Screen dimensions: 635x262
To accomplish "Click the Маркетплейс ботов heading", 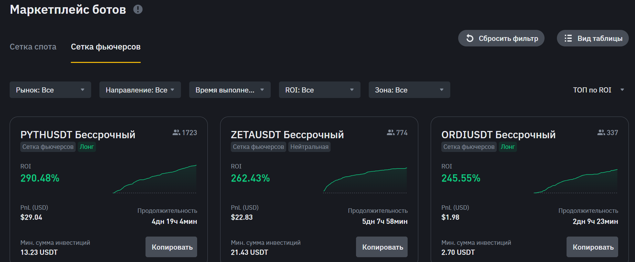I will pyautogui.click(x=68, y=10).
